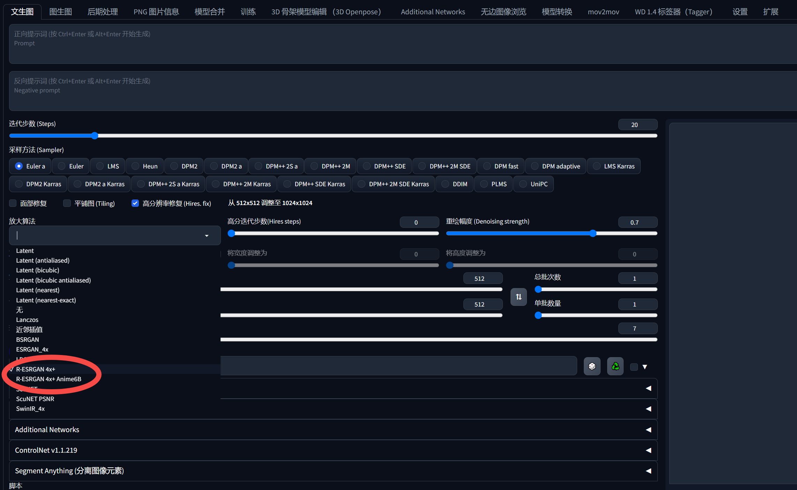Select the DPM++ 2M sampler
The image size is (797, 490).
330,166
